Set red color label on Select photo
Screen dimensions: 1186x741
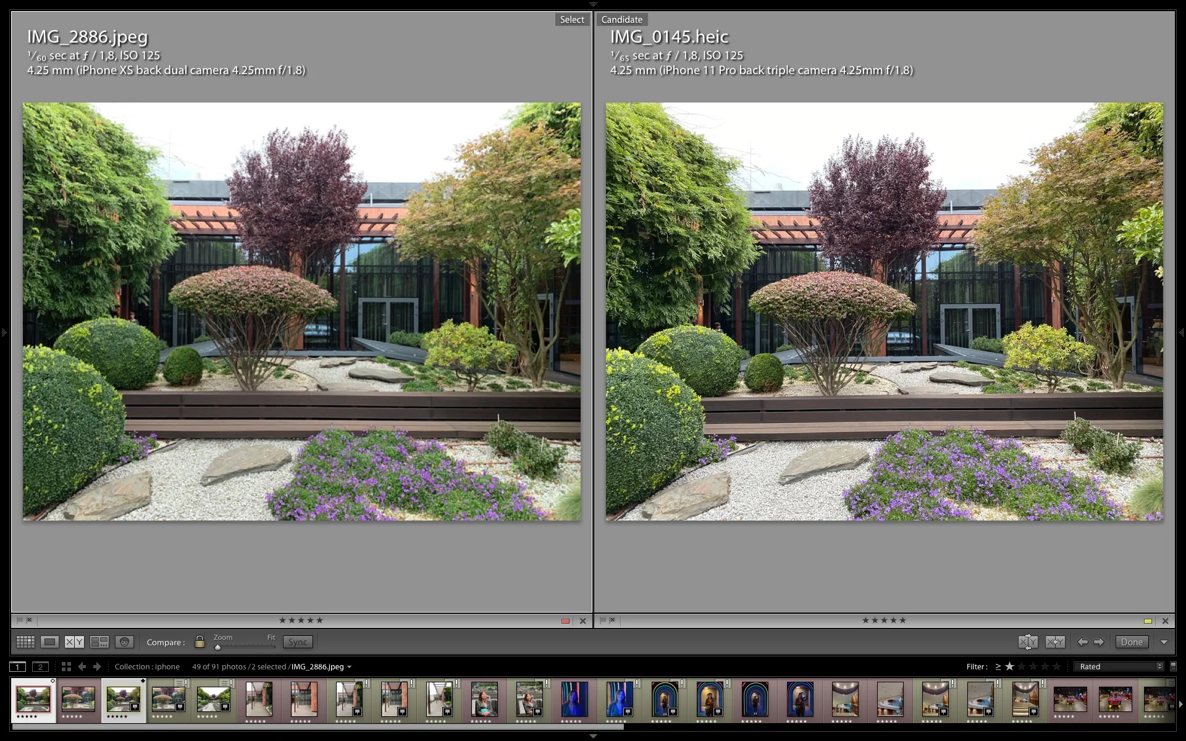pyautogui.click(x=565, y=621)
